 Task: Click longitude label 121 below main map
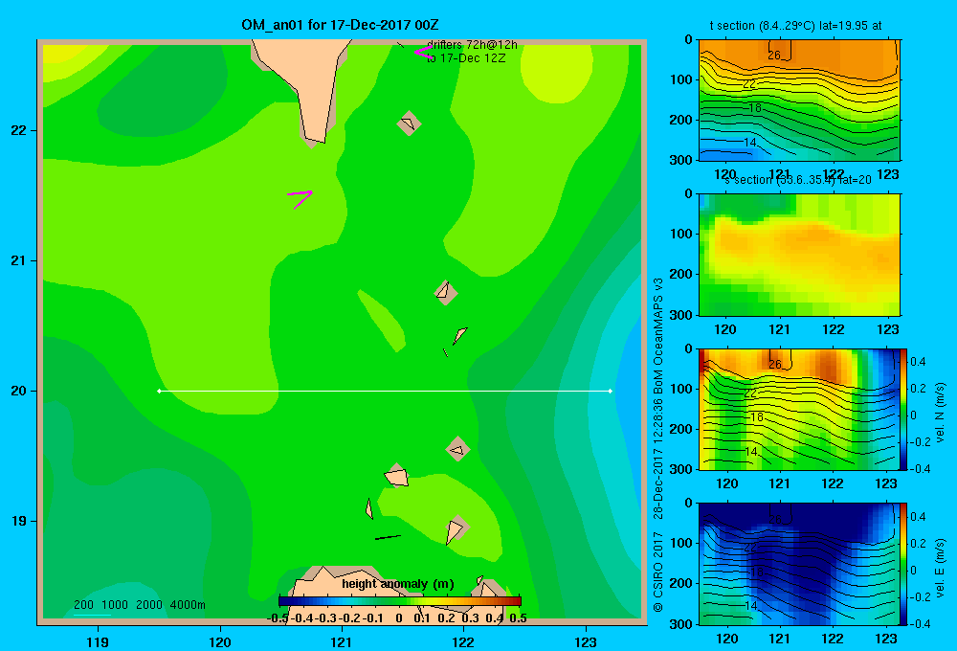(x=342, y=641)
